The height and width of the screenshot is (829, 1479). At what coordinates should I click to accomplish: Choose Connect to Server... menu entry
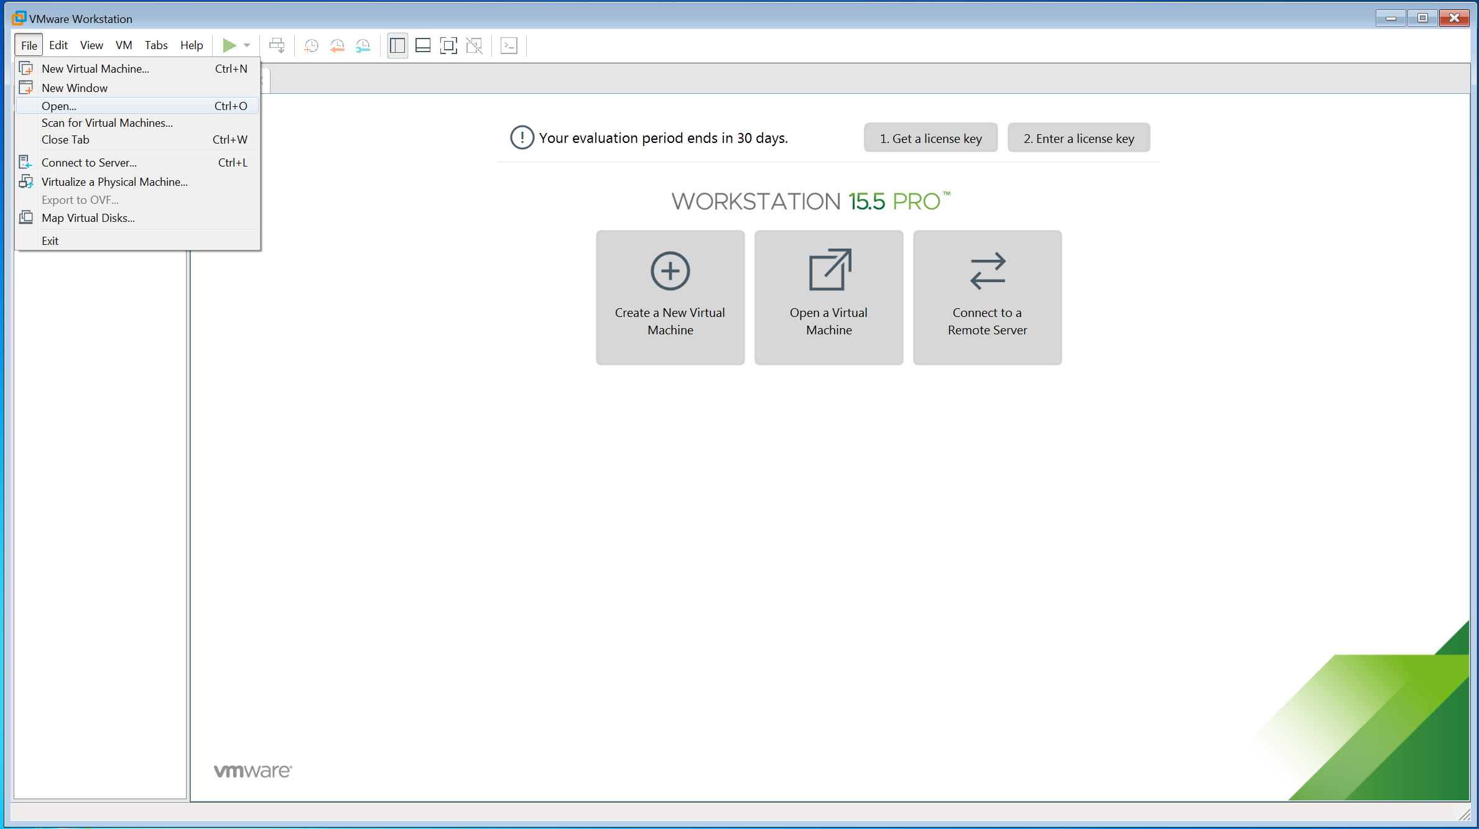coord(137,162)
